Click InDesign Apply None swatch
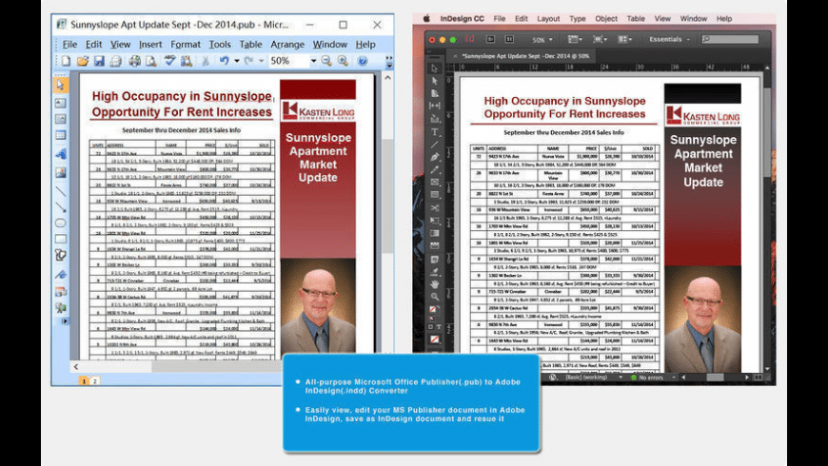Screen dimensions: 828x466 pos(435,340)
